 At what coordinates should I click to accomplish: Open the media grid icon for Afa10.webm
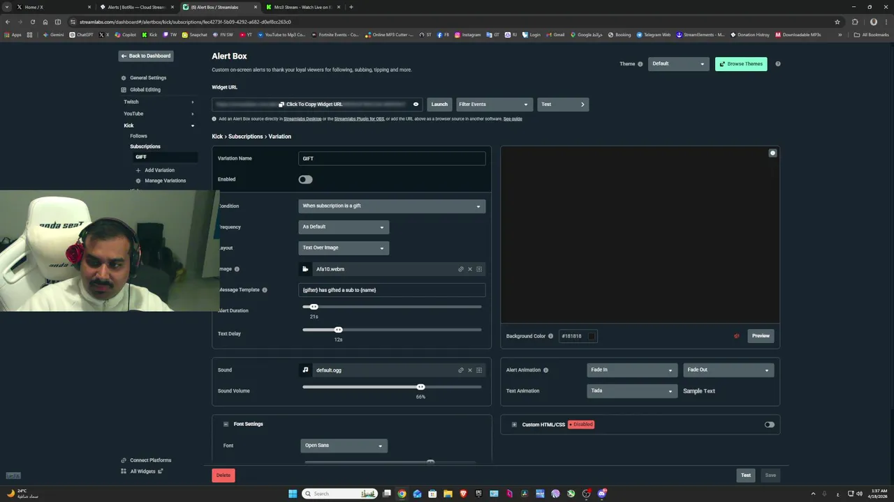click(x=479, y=269)
